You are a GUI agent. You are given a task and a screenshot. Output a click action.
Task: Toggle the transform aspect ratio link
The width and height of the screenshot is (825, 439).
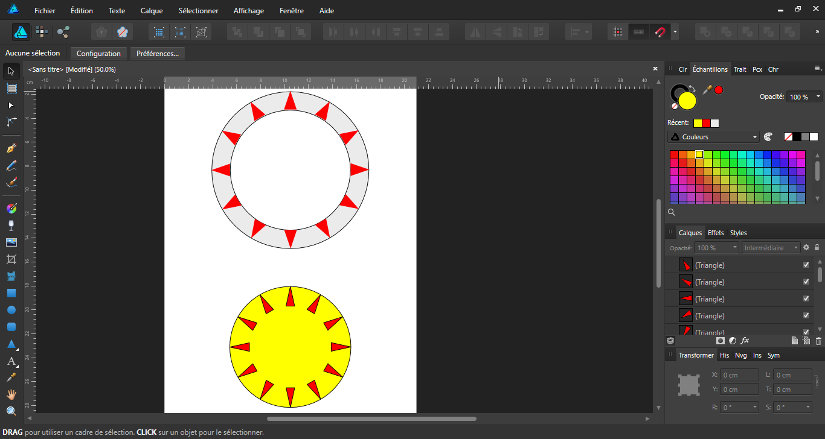[x=817, y=381]
